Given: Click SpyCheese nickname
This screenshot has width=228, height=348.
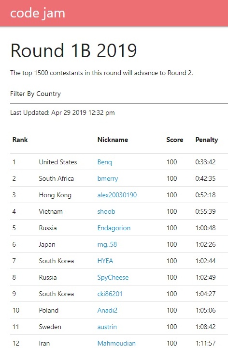Looking at the screenshot, I should click(113, 277).
